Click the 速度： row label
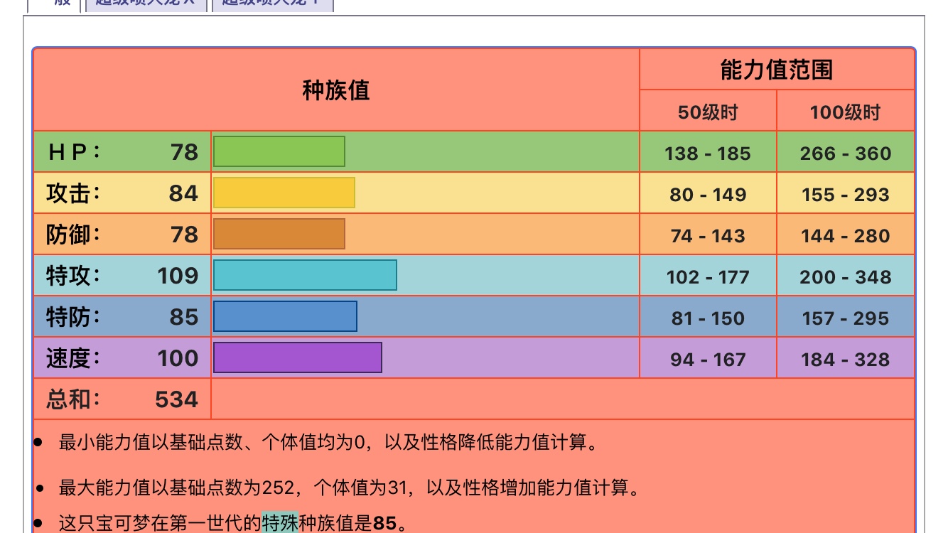The width and height of the screenshot is (948, 533). (74, 357)
